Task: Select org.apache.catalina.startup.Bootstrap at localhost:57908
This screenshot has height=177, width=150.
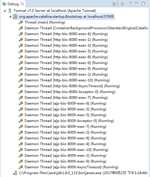Action: click(x=66, y=17)
